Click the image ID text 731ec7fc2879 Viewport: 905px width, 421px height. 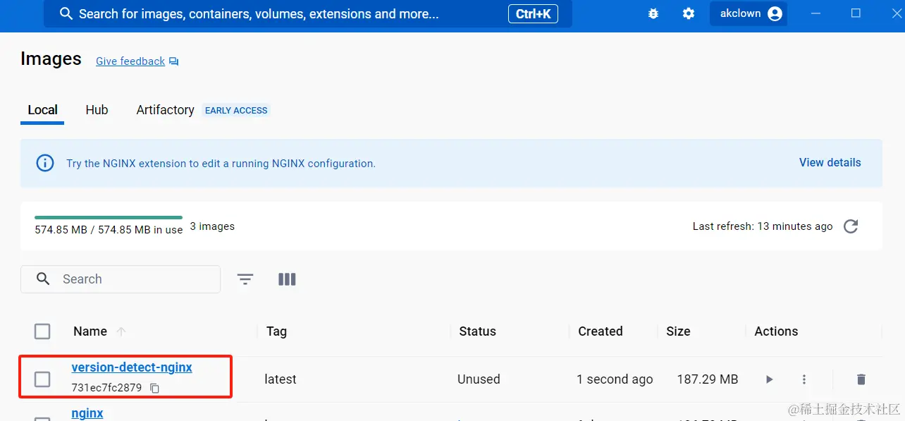coord(106,388)
